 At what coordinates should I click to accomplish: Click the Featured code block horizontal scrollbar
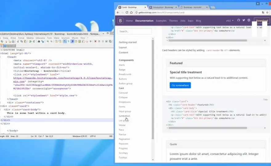[208, 128]
